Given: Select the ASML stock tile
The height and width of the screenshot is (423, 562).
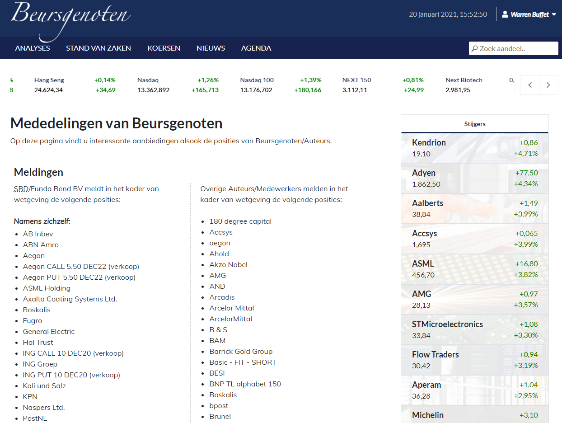Looking at the screenshot, I should [474, 269].
